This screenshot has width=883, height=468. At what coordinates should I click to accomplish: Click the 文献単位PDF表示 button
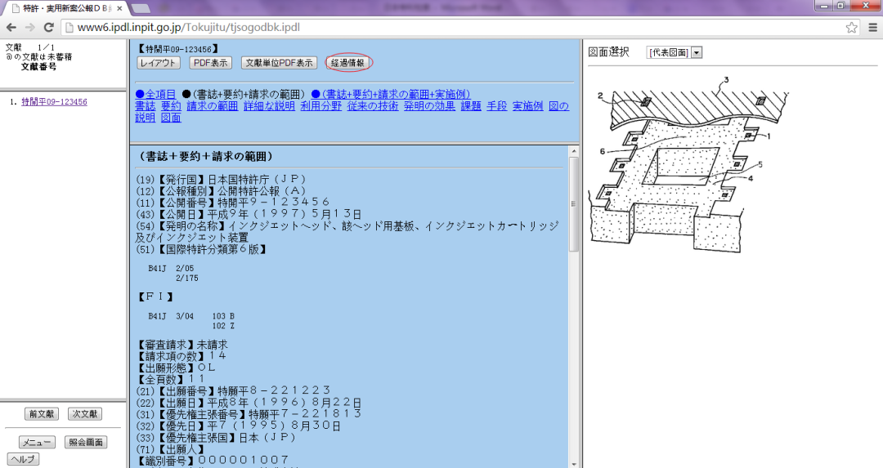point(279,63)
